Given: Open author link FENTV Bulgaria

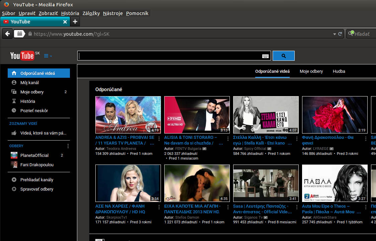Looking at the screenshot, I should click(x=188, y=149).
